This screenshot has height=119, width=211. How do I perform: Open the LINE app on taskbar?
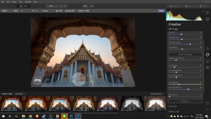64,116
